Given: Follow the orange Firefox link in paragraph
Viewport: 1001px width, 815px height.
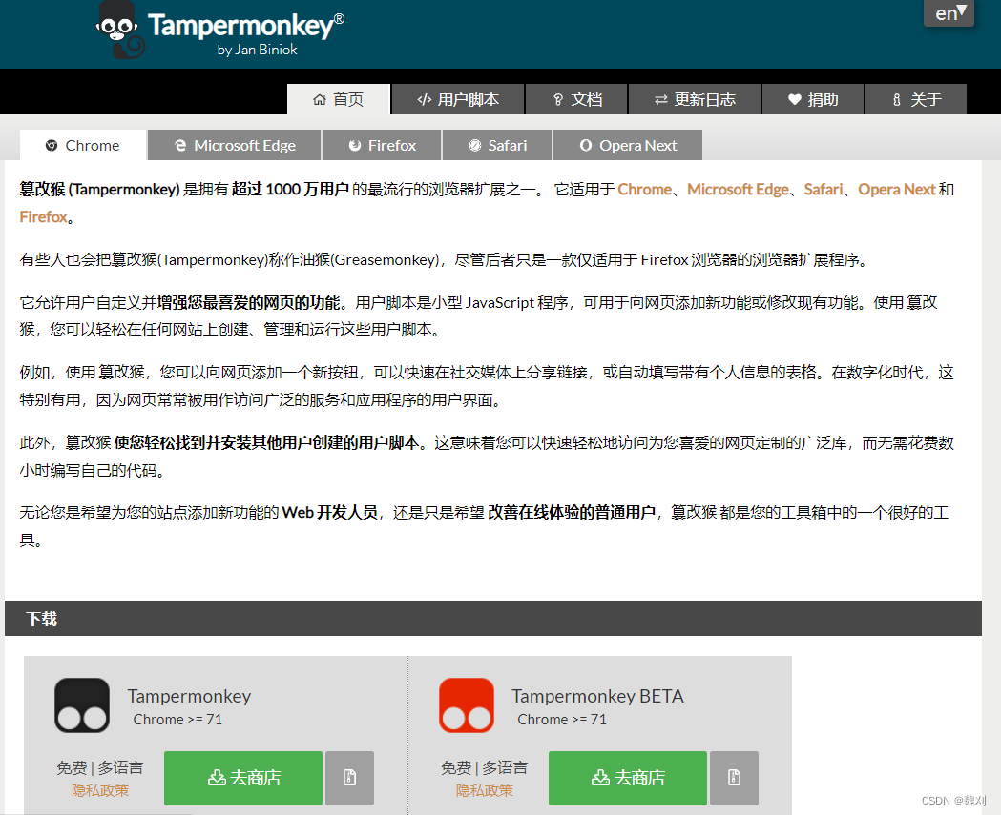Looking at the screenshot, I should click(43, 216).
